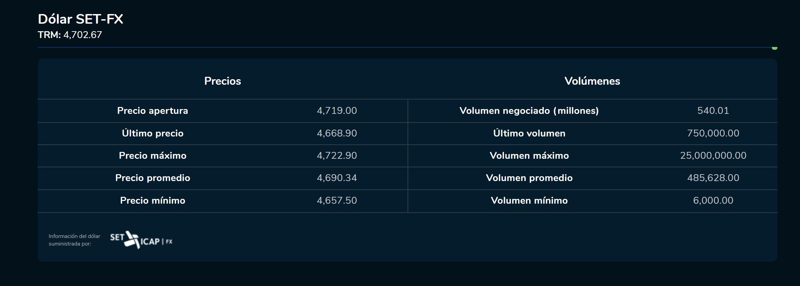Click the 'Información del dólar suministrada por' text
This screenshot has height=286, width=800.
pos(74,240)
